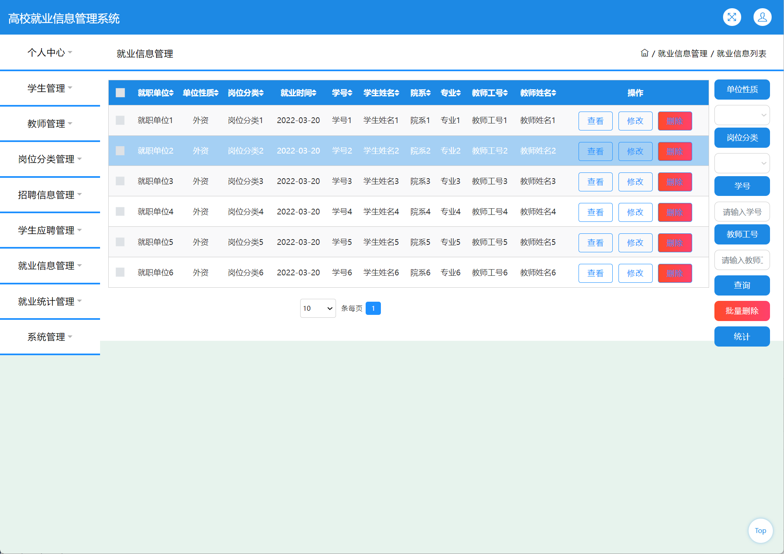Toggle the select-all checkbox in table header
This screenshot has width=784, height=554.
[120, 93]
